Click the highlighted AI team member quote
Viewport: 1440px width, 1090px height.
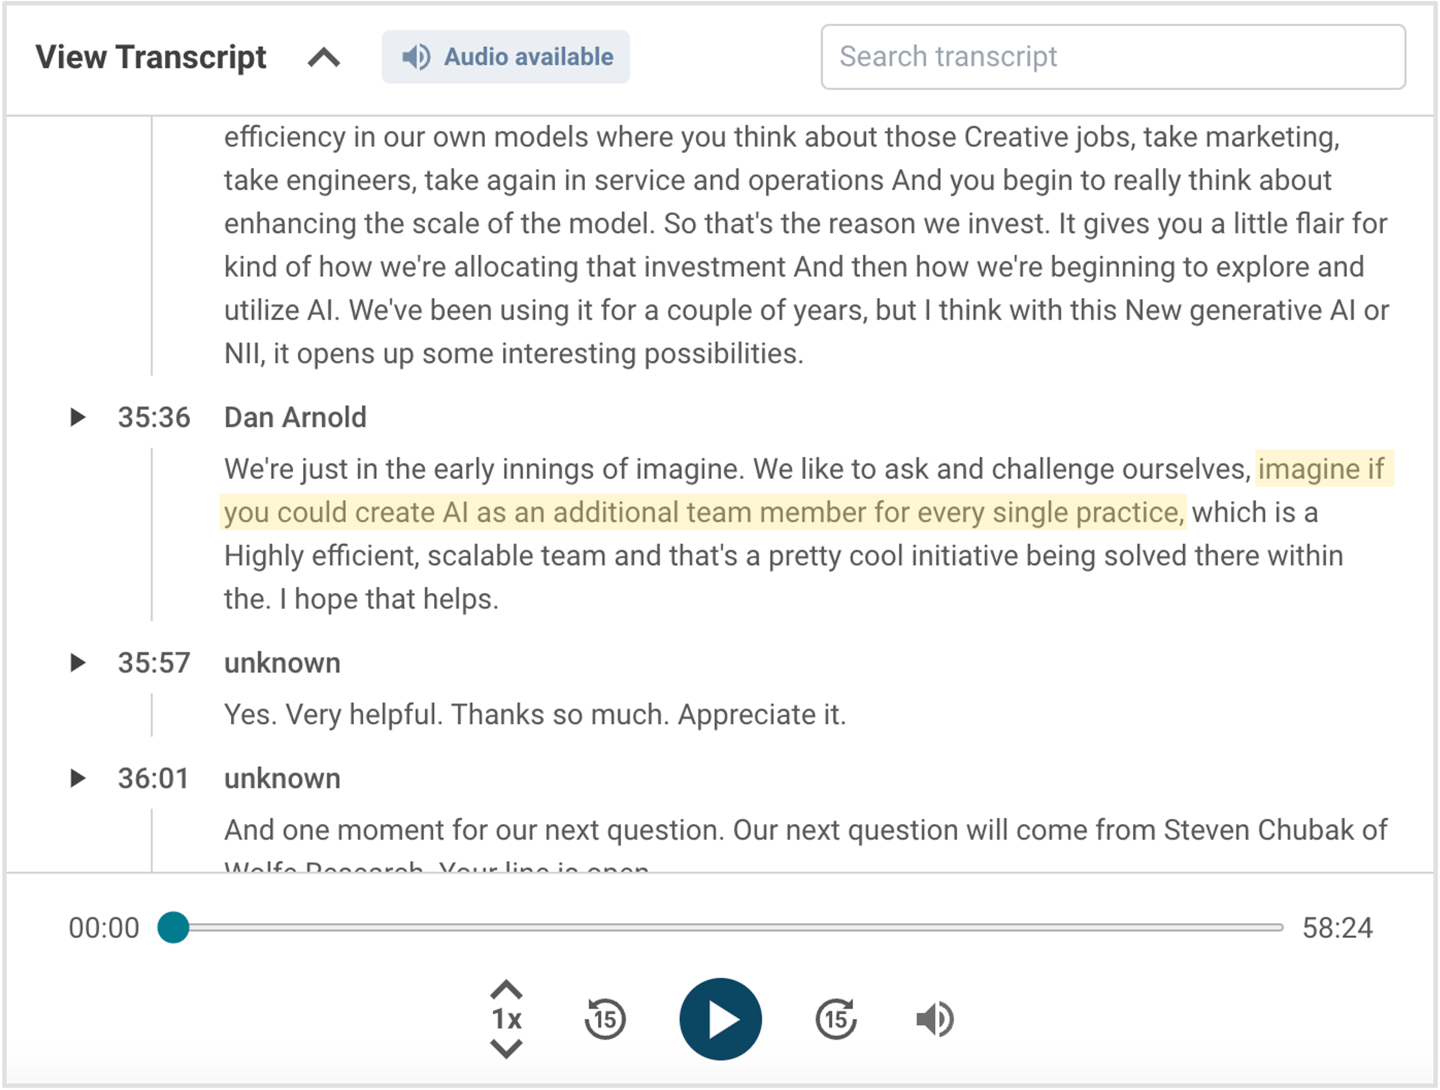click(702, 512)
